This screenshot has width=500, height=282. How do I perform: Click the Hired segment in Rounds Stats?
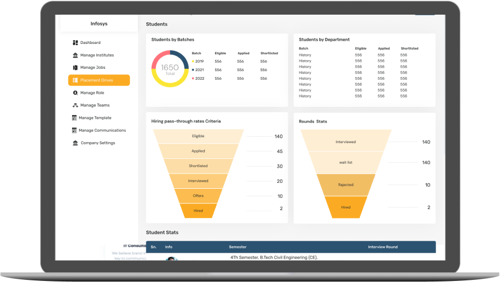(346, 207)
